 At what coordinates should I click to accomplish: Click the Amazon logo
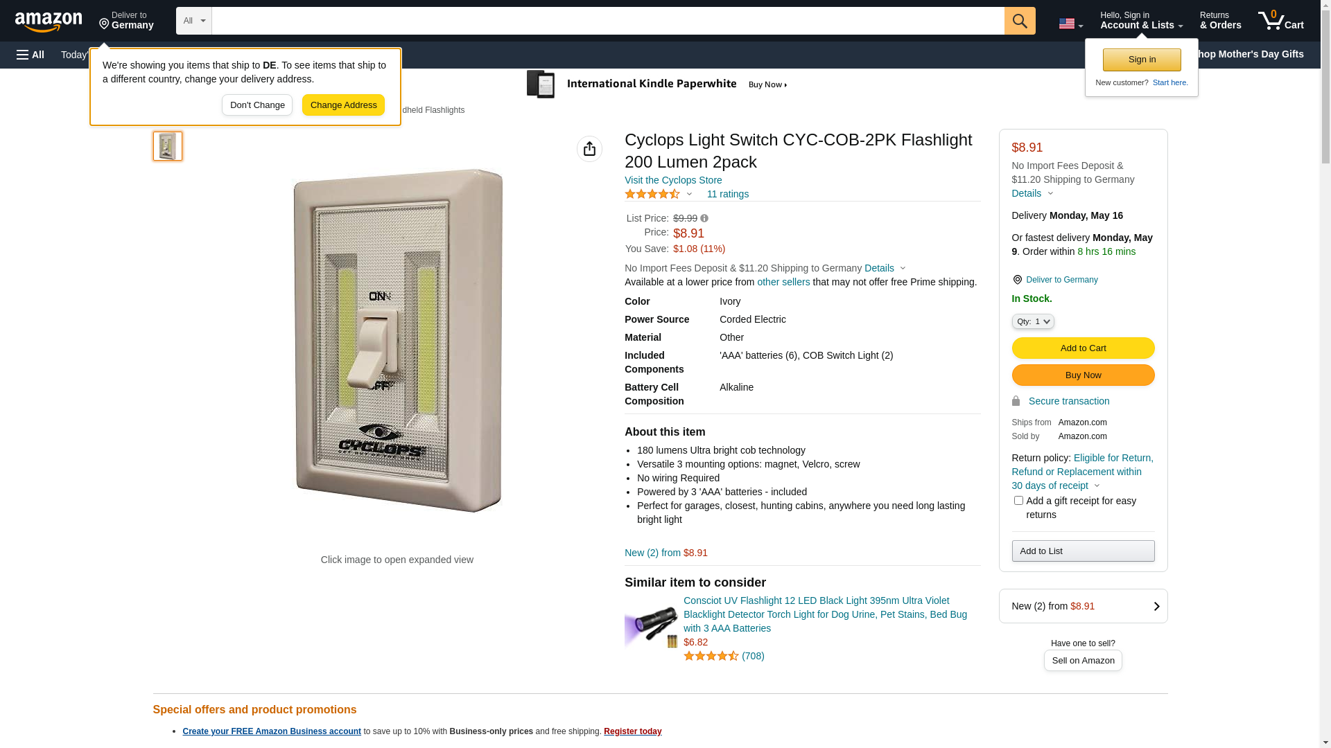(49, 21)
